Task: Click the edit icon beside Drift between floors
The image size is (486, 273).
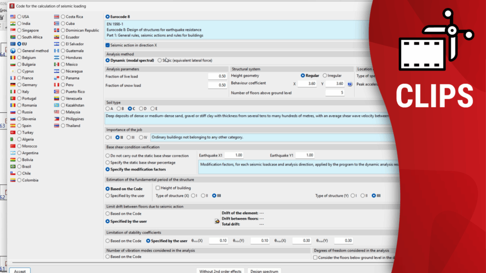Action: click(217, 220)
